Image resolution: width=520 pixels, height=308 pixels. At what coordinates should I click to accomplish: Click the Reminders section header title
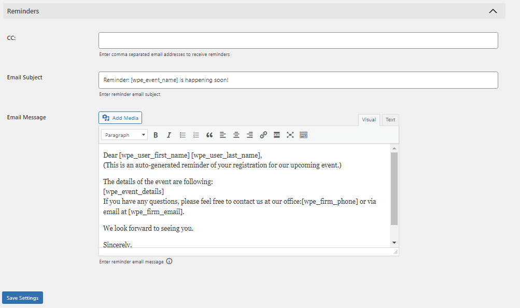pyautogui.click(x=23, y=11)
